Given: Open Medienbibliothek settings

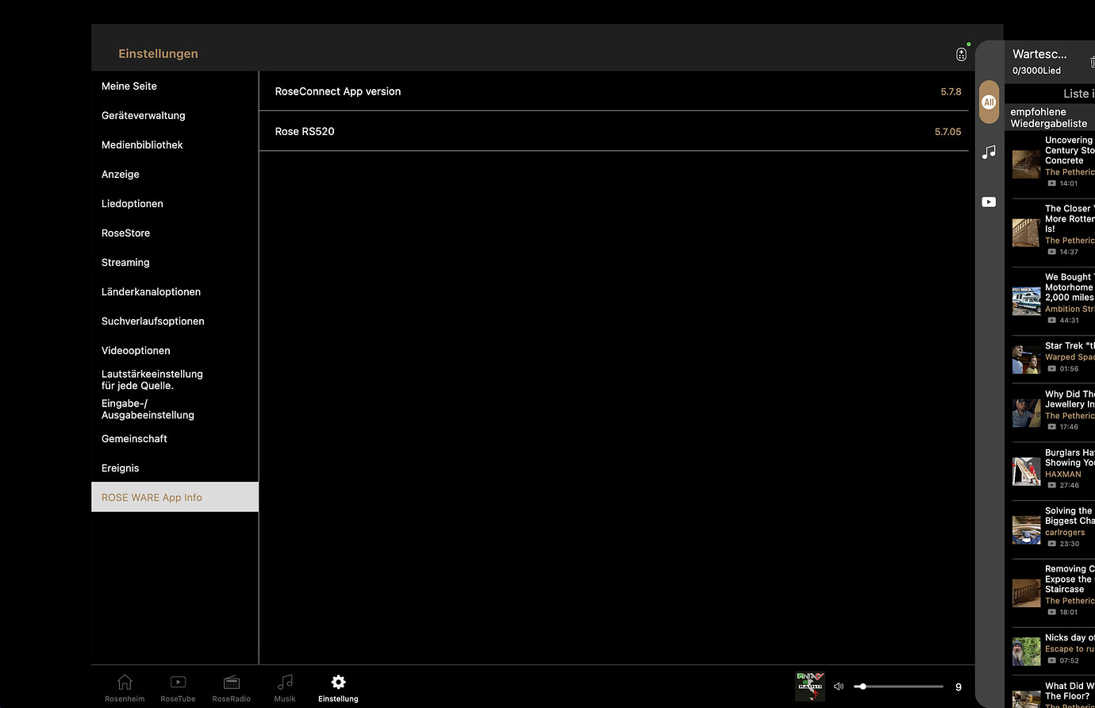Looking at the screenshot, I should click(175, 144).
